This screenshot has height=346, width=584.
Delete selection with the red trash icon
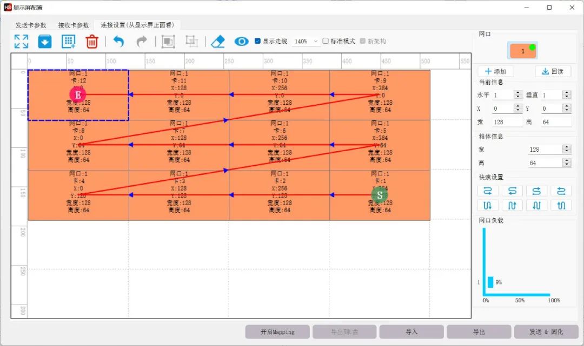click(x=91, y=41)
